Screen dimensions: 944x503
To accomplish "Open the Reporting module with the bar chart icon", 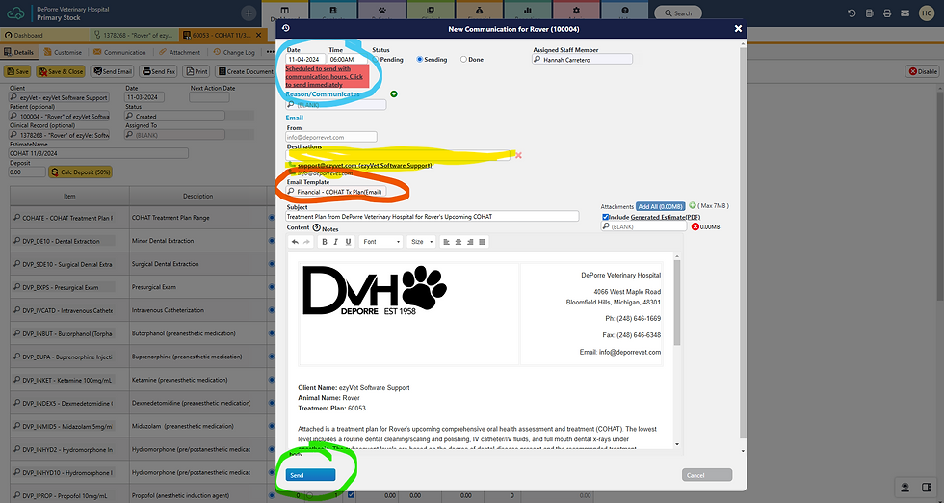I will 528,11.
